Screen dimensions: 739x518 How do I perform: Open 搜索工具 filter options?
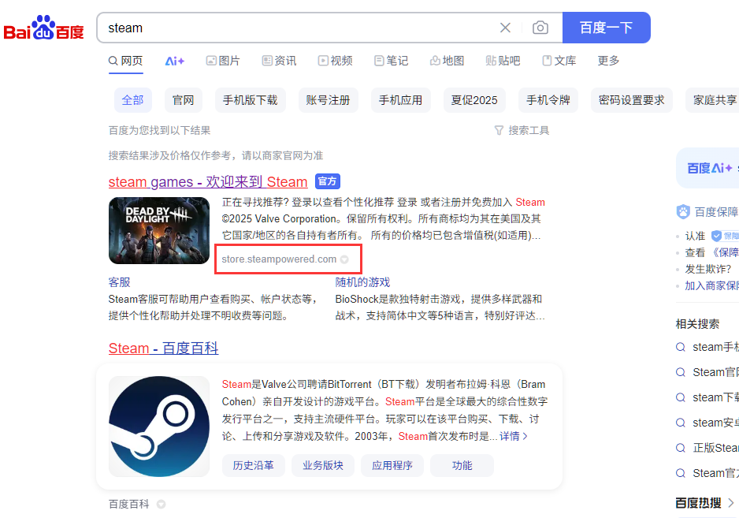(522, 130)
